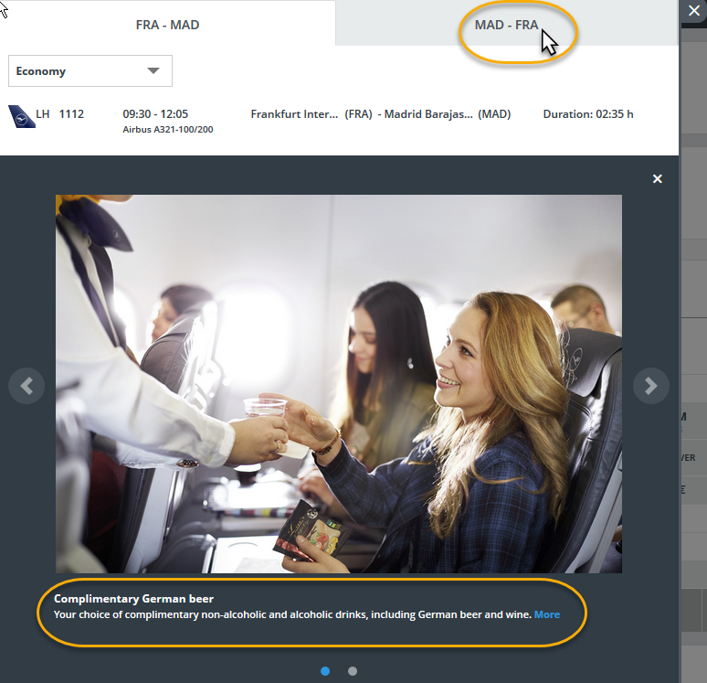
Task: Click the Lufthansa crane logo icon
Action: (x=21, y=116)
